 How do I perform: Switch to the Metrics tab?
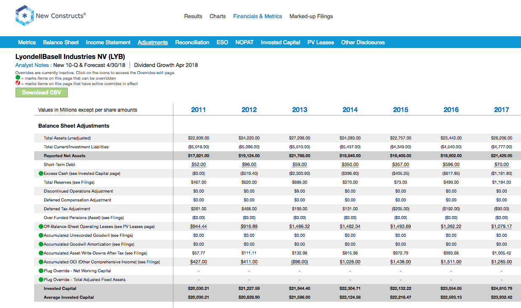pyautogui.click(x=27, y=43)
